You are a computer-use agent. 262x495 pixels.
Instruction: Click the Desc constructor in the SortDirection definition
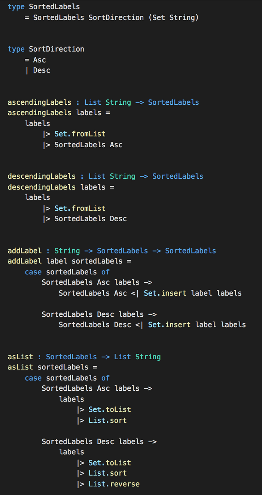(x=42, y=70)
